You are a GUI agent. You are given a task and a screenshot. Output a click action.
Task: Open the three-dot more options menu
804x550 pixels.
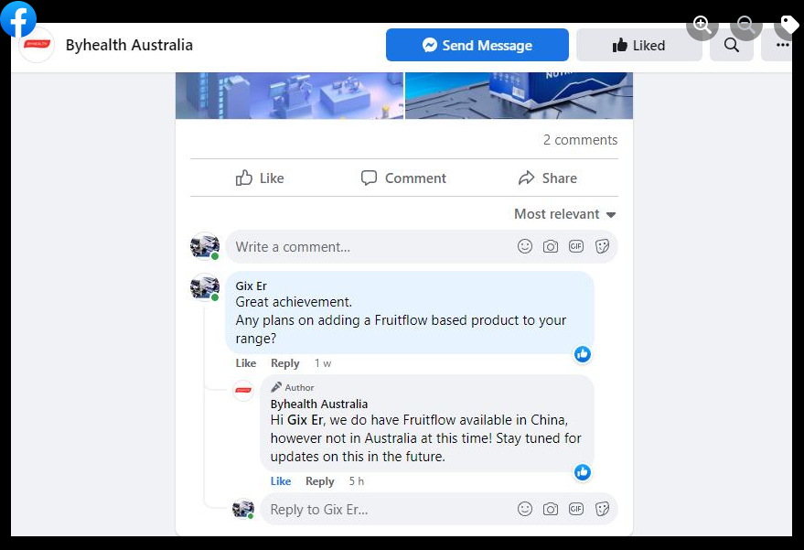tap(780, 45)
